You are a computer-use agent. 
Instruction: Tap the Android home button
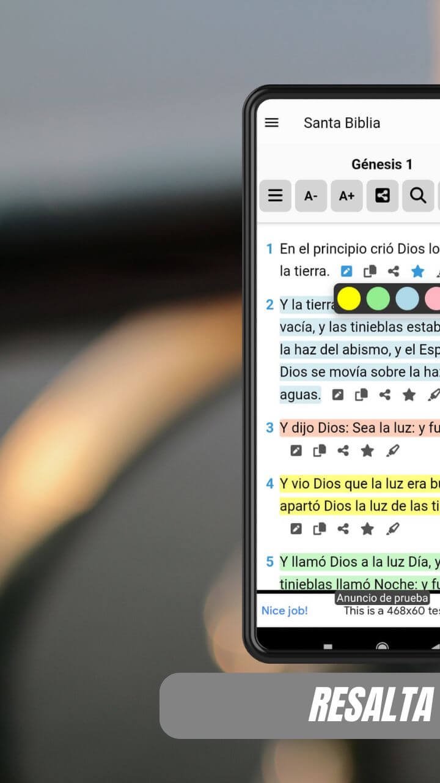tap(383, 646)
